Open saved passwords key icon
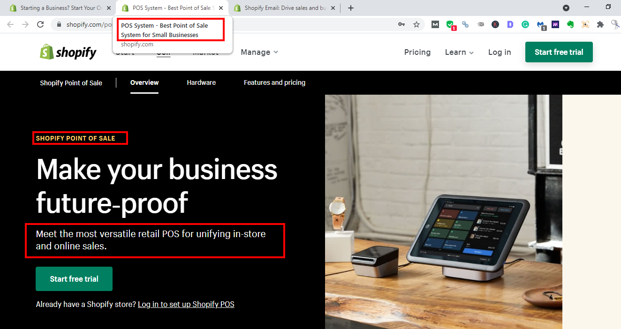 pos(401,24)
